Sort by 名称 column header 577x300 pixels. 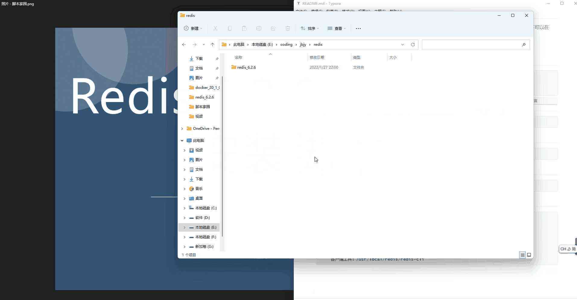point(238,57)
